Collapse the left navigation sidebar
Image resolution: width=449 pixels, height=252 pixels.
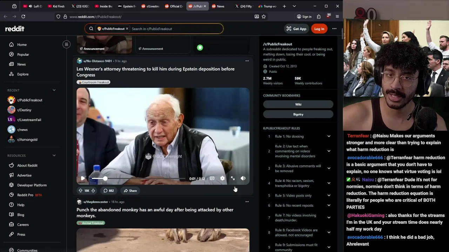tap(66, 44)
